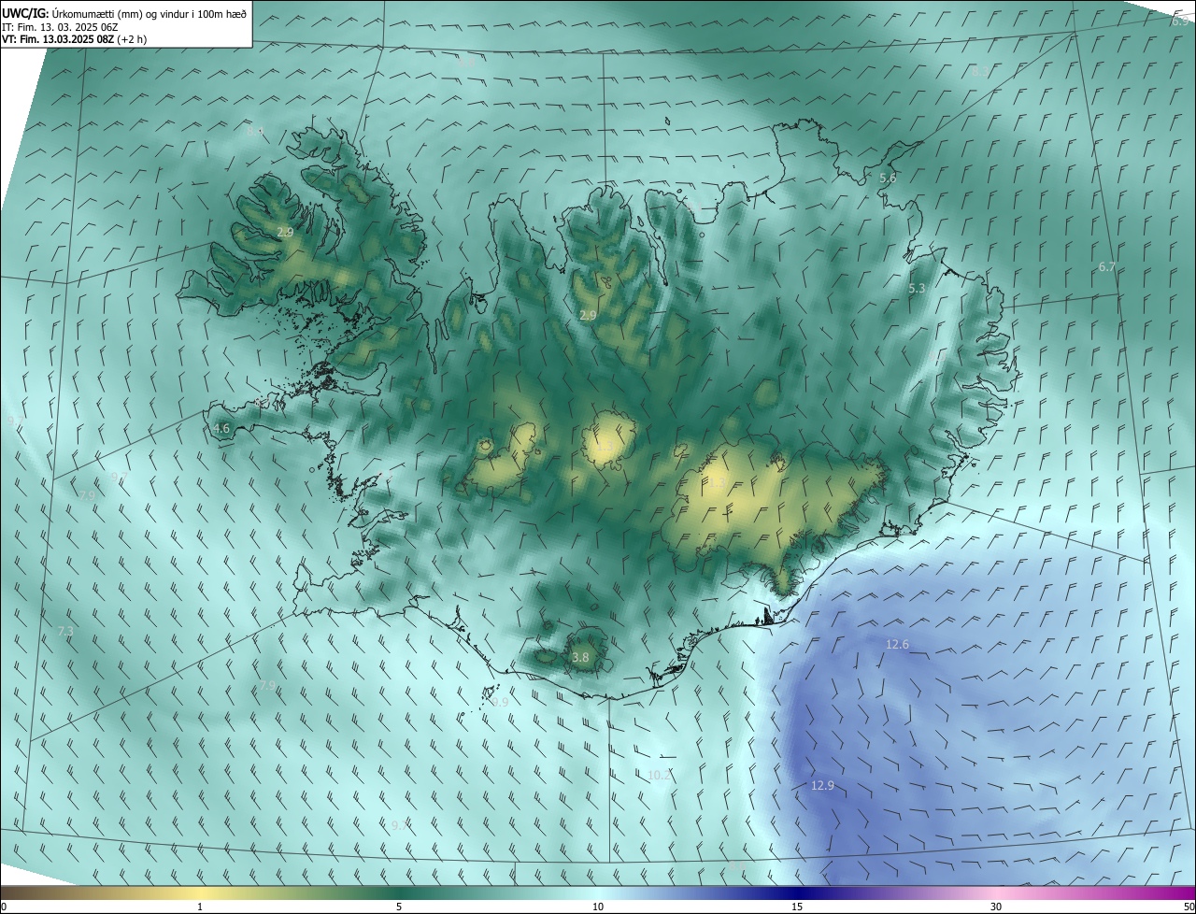Click the 10.2 value label on the map
Image resolution: width=1196 pixels, height=914 pixels.
pyautogui.click(x=659, y=776)
